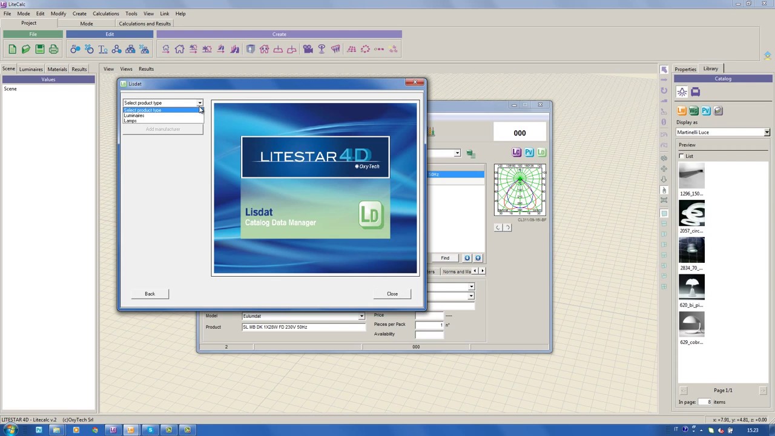The width and height of the screenshot is (775, 436).
Task: Open the Results menu above the viewport
Action: coord(146,69)
